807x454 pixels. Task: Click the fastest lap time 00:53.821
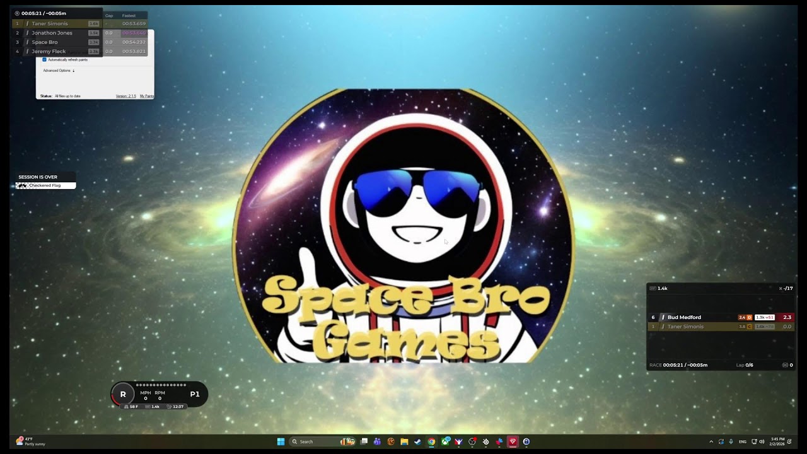[134, 51]
